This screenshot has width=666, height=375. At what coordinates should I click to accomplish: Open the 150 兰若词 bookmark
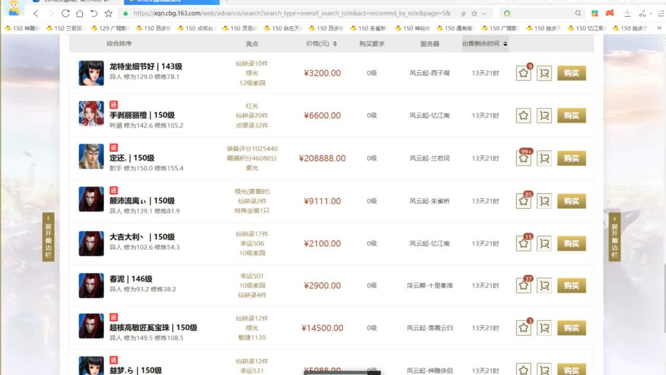(65, 28)
